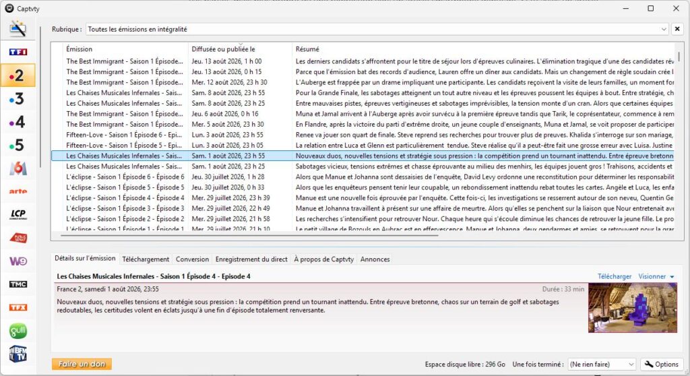Switch to the Téléchargement tab
This screenshot has height=376, width=690.
146,259
